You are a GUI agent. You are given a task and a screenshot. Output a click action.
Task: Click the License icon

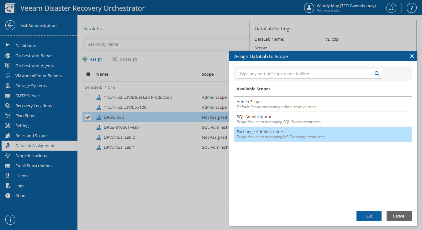8,176
